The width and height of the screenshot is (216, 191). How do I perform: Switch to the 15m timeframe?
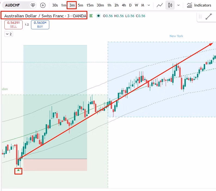coord(90,5)
